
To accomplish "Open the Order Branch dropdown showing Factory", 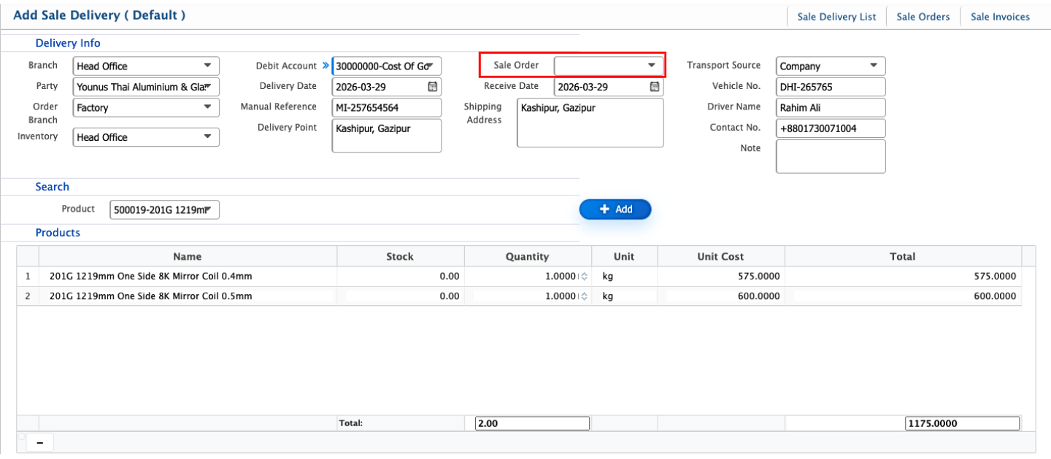I will point(207,107).
